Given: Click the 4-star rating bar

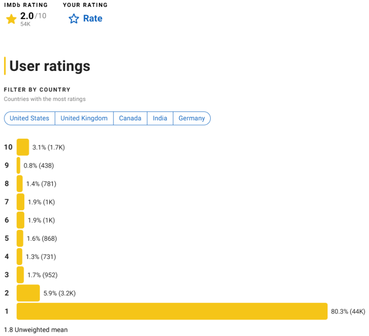Looking at the screenshot, I should click(19, 256).
